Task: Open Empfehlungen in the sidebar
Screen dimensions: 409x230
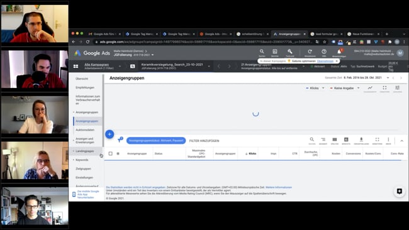Action: point(85,87)
